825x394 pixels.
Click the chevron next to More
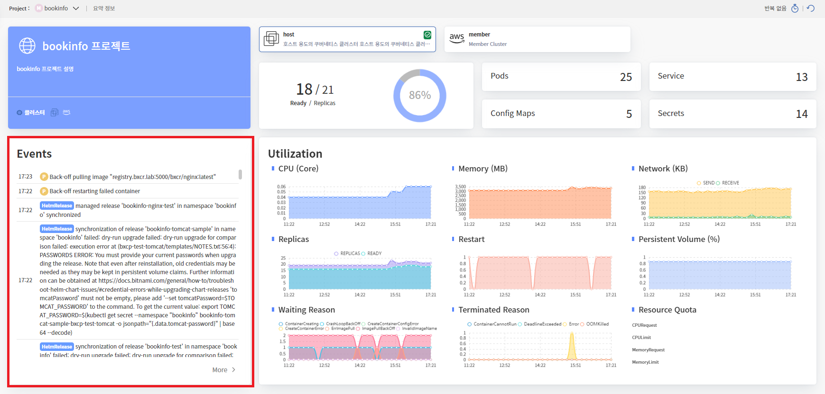(233, 370)
